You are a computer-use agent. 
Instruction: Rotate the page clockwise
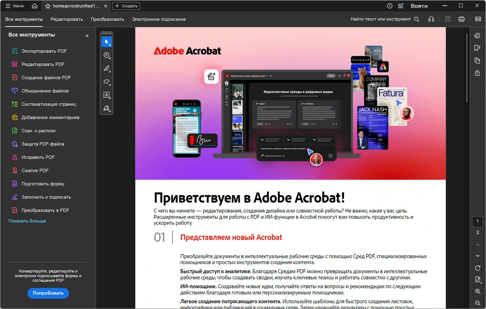coord(477,268)
